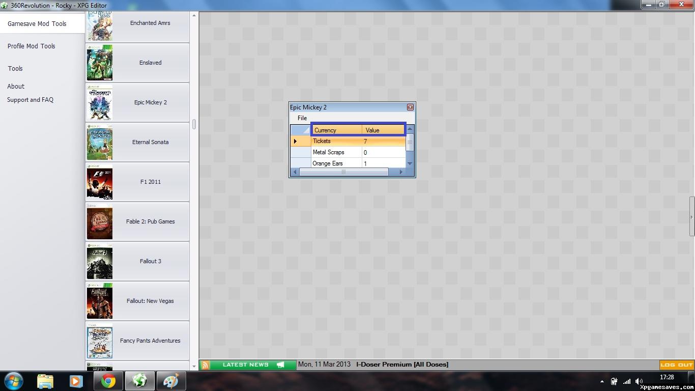
Task: Close the Epic Mickey 2 editor window
Action: click(x=410, y=107)
